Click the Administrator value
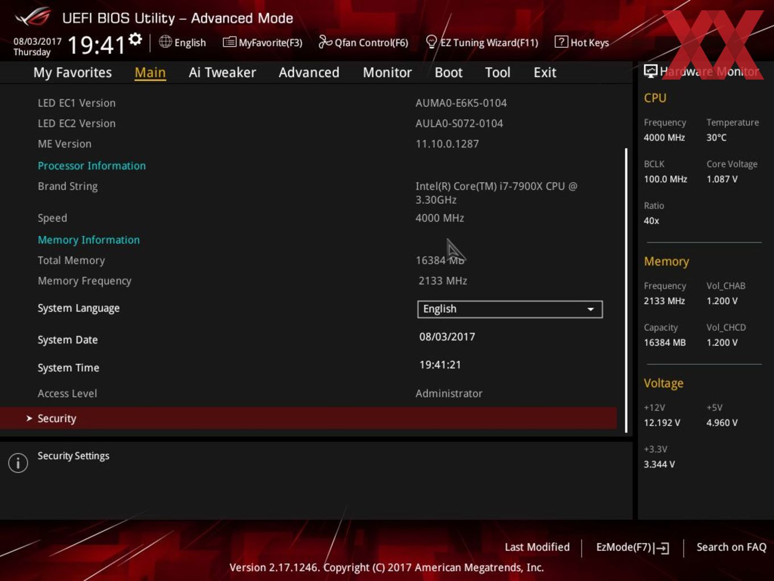This screenshot has height=581, width=774. coord(449,393)
